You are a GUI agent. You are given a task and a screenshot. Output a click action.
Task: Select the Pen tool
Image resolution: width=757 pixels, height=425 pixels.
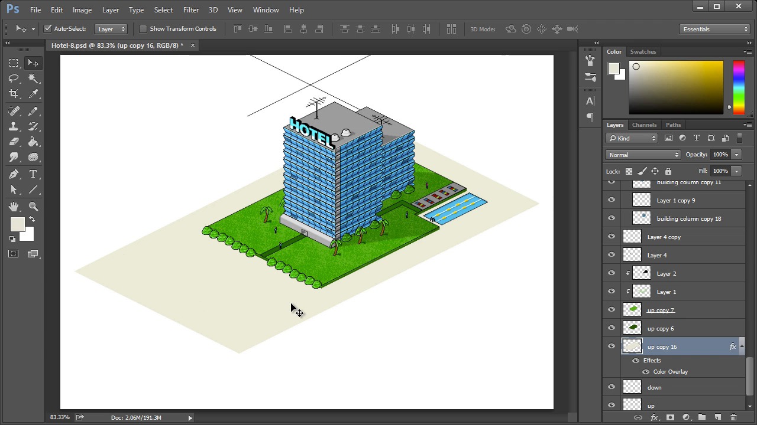point(14,174)
